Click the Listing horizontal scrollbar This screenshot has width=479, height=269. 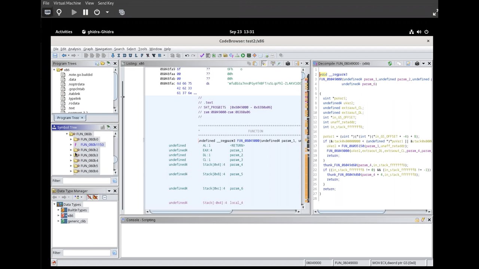(x=191, y=212)
